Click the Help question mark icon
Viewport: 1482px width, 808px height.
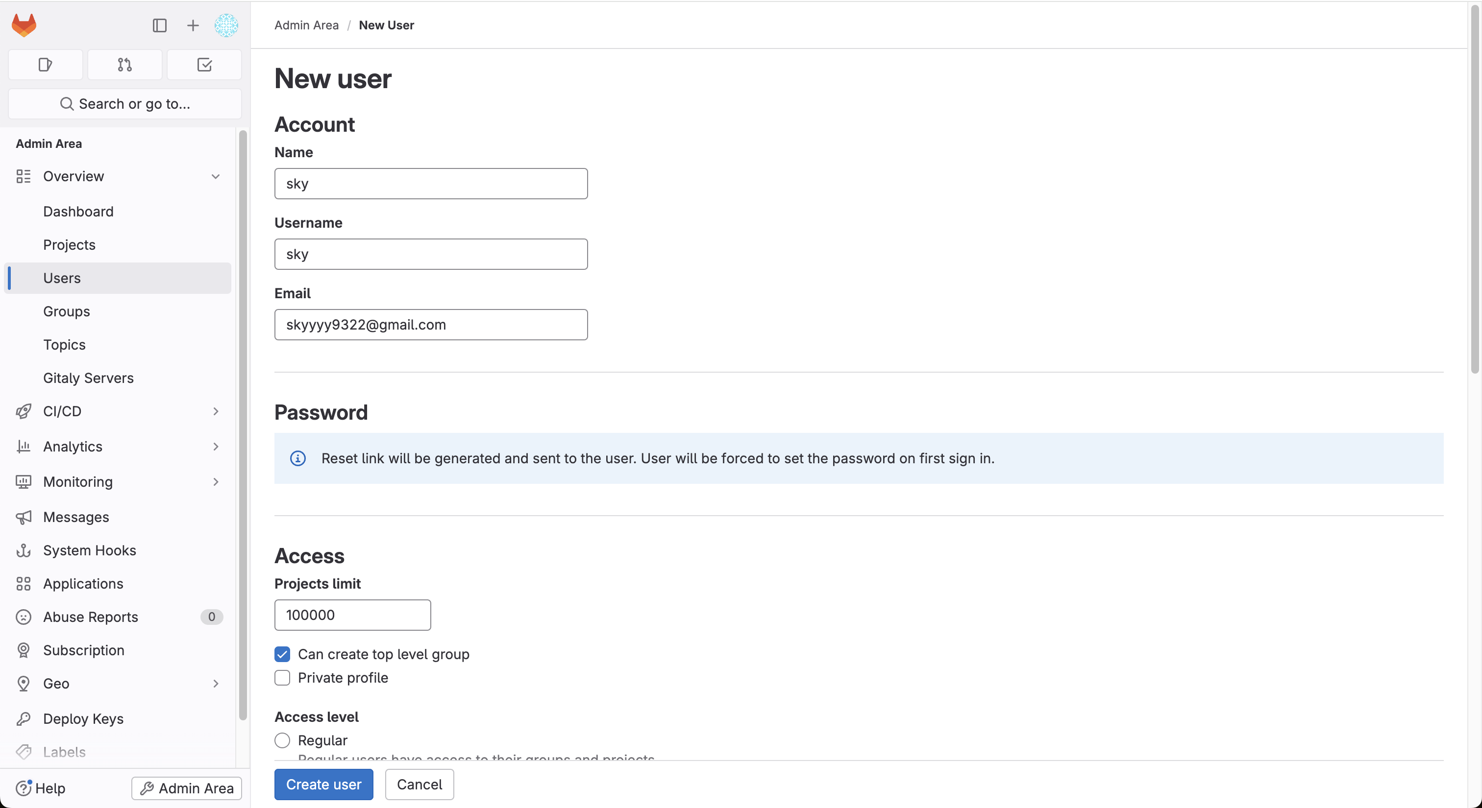pos(24,788)
